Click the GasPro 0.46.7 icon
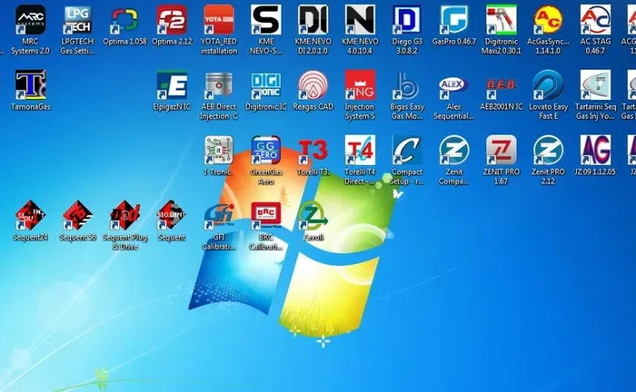636x392 pixels. 453,20
